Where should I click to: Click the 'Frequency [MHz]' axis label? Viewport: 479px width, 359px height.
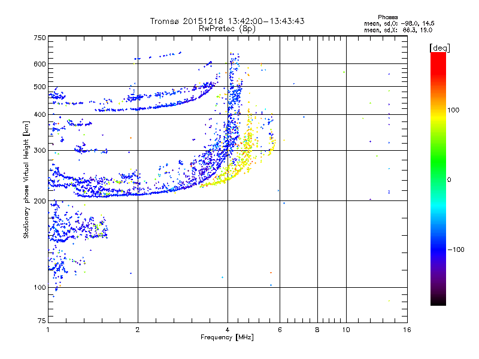[x=227, y=337]
